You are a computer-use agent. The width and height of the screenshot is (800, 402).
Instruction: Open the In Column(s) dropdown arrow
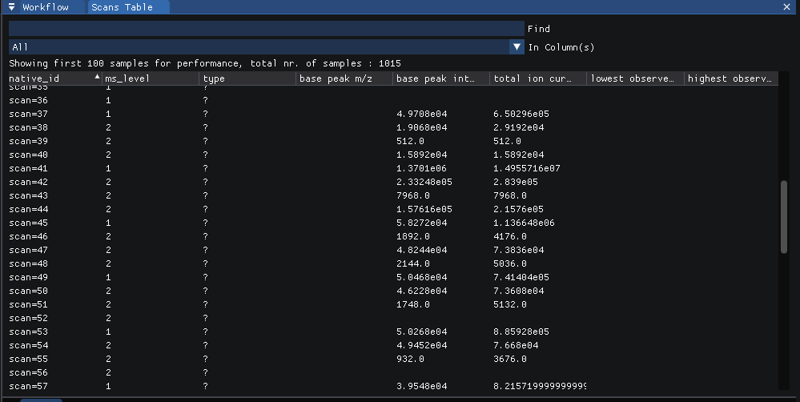(x=517, y=47)
